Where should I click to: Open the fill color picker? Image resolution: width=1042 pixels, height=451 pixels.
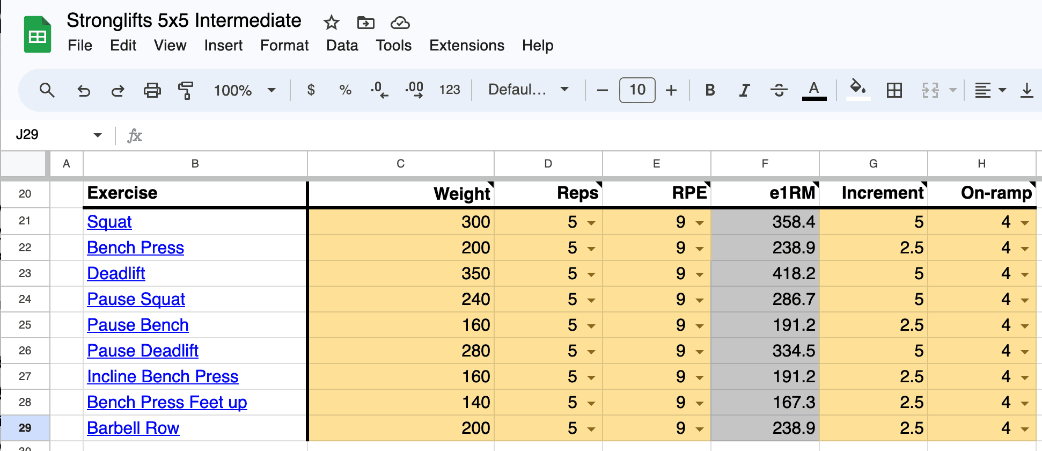point(858,89)
